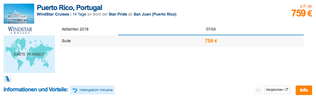
Task: Click the toucan bird icon
Action: point(8,79)
